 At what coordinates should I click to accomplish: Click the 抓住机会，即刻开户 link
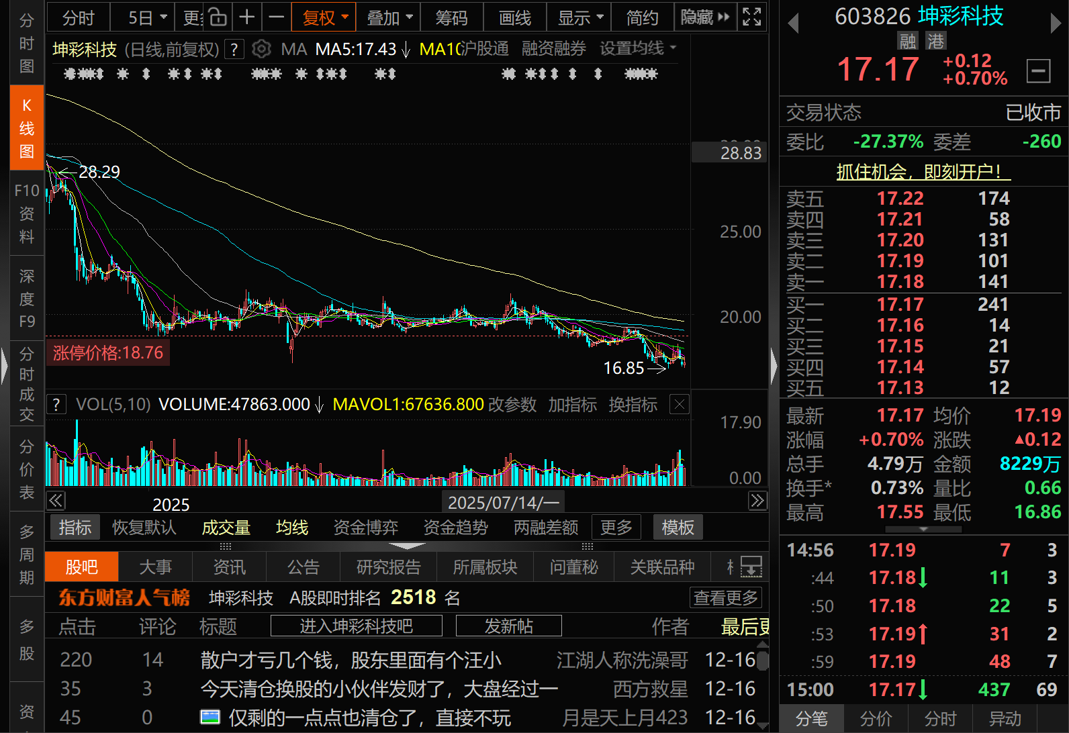[923, 172]
